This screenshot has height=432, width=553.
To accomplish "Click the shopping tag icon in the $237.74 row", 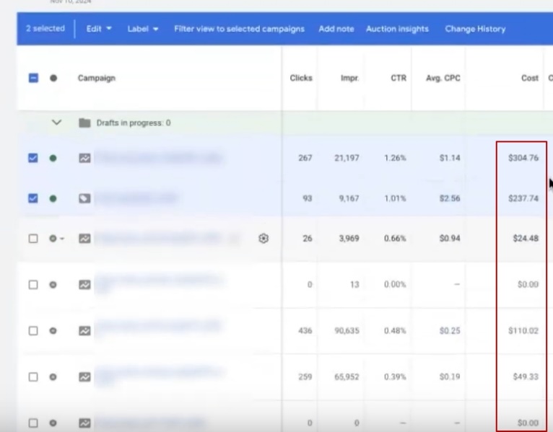I will (84, 198).
